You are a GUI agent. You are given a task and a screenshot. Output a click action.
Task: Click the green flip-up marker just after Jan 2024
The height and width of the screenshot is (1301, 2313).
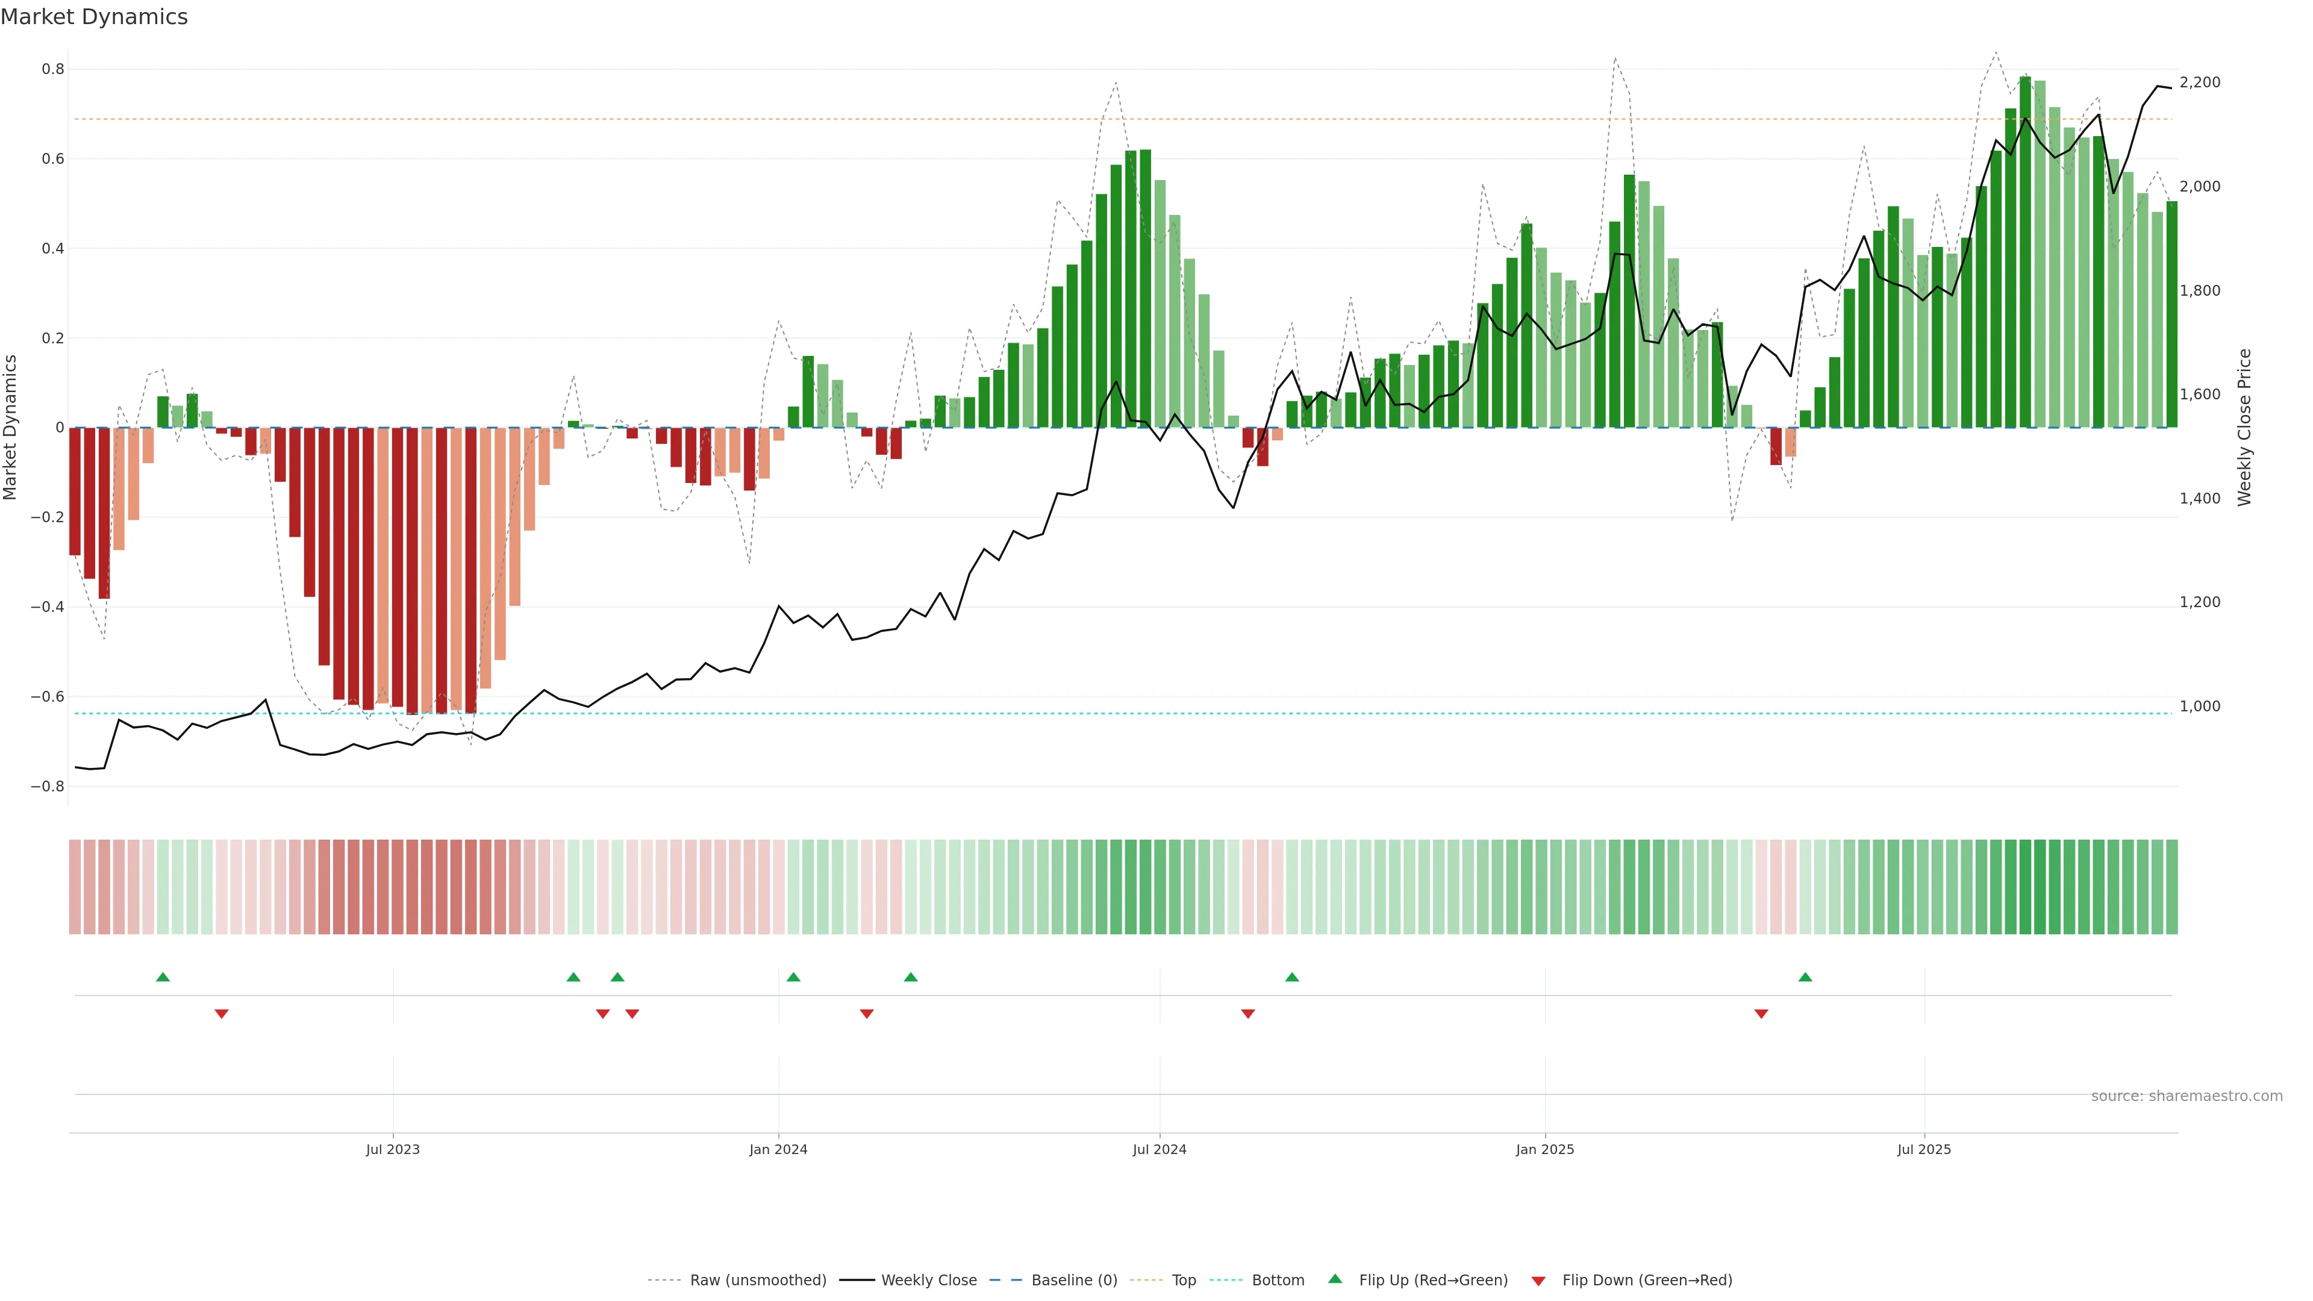pyautogui.click(x=793, y=977)
